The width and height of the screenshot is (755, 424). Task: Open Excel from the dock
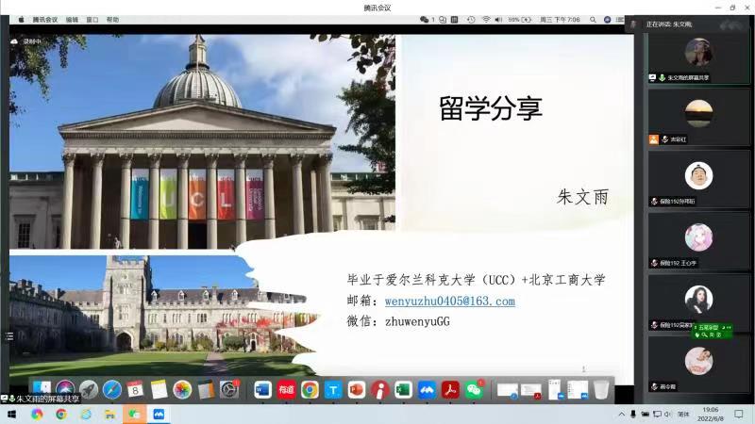[x=403, y=389]
